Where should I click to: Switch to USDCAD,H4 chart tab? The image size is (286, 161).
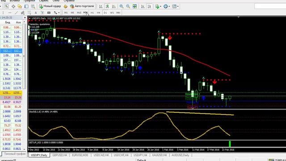pyautogui.click(x=101, y=155)
